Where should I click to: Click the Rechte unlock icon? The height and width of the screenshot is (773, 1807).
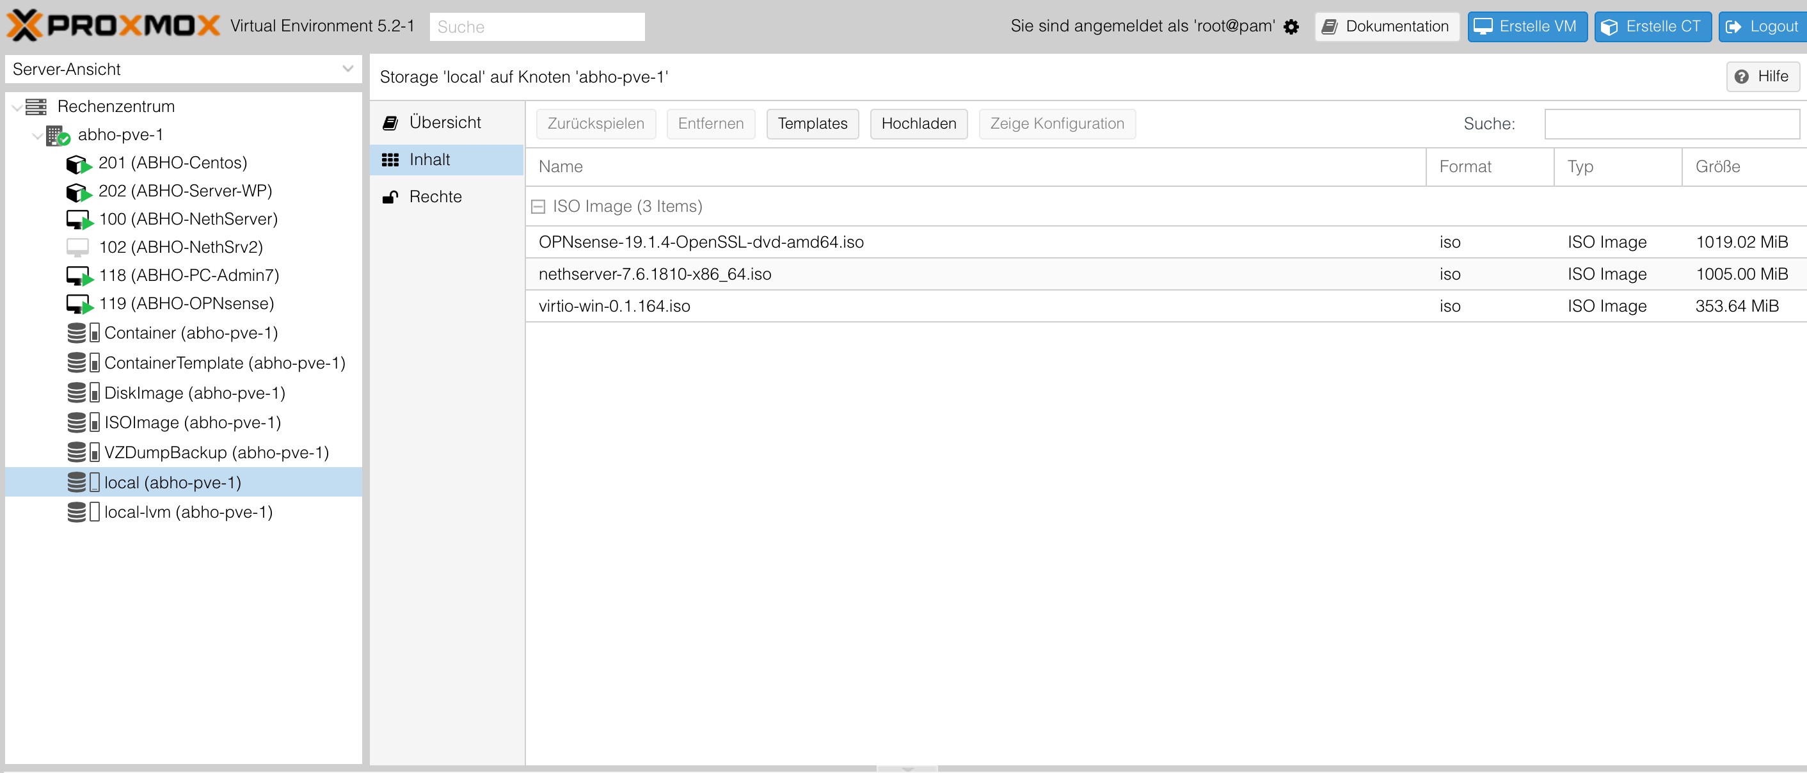click(x=390, y=197)
